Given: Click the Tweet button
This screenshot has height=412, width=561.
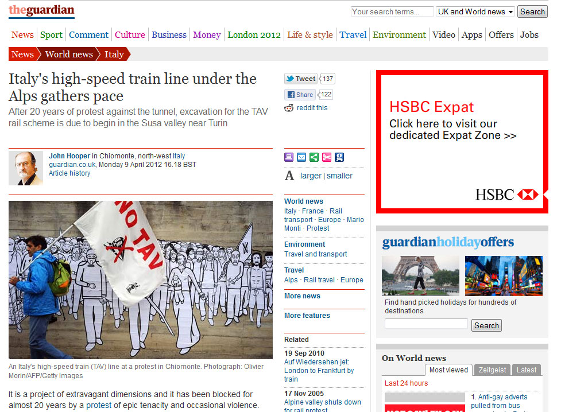Looking at the screenshot, I should (x=301, y=79).
